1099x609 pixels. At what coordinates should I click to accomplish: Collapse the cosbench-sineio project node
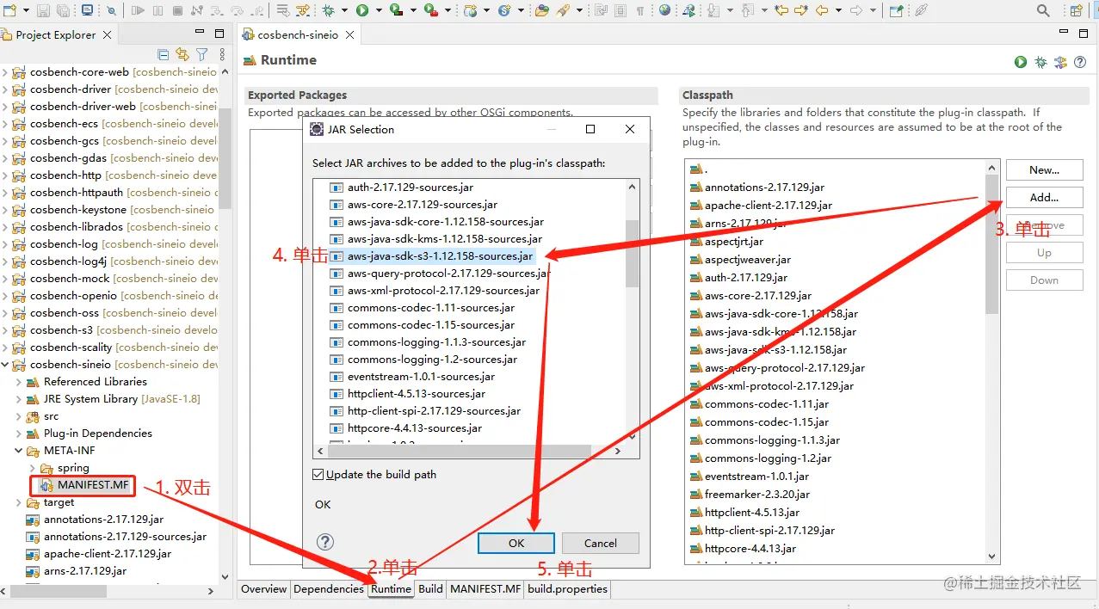[x=5, y=365]
